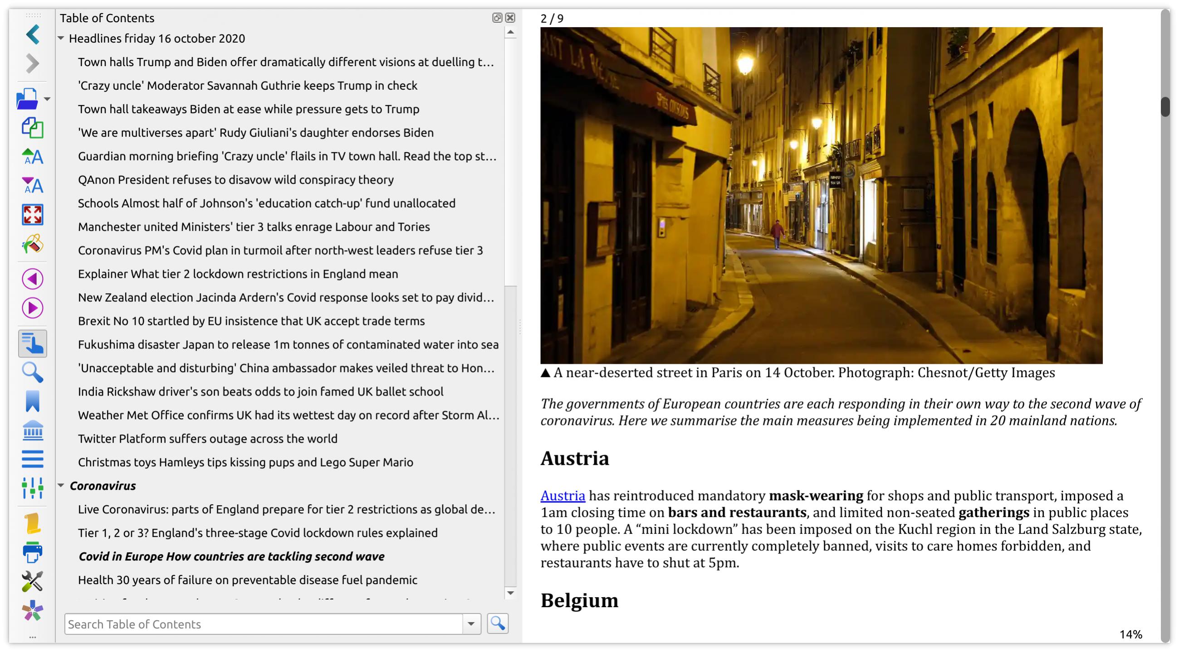
Task: Open Weather Met Office confirms entry
Action: (x=289, y=415)
